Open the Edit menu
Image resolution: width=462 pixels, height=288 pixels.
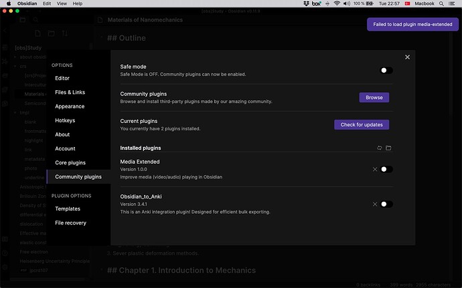[x=47, y=3]
